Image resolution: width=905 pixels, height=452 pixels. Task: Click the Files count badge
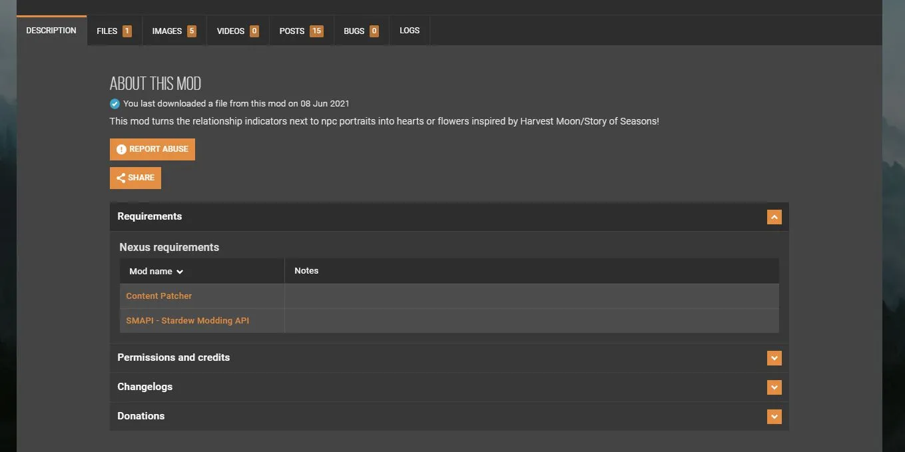click(x=127, y=31)
